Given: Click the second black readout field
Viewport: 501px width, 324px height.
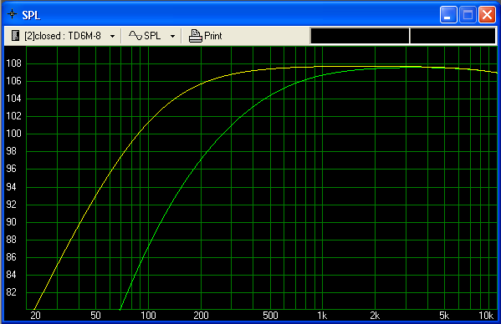Looking at the screenshot, I should [452, 35].
